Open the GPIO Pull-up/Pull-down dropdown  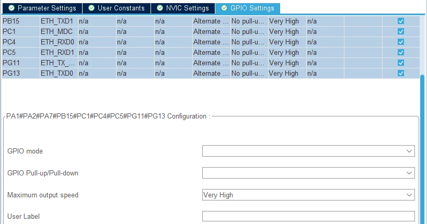coord(308,173)
